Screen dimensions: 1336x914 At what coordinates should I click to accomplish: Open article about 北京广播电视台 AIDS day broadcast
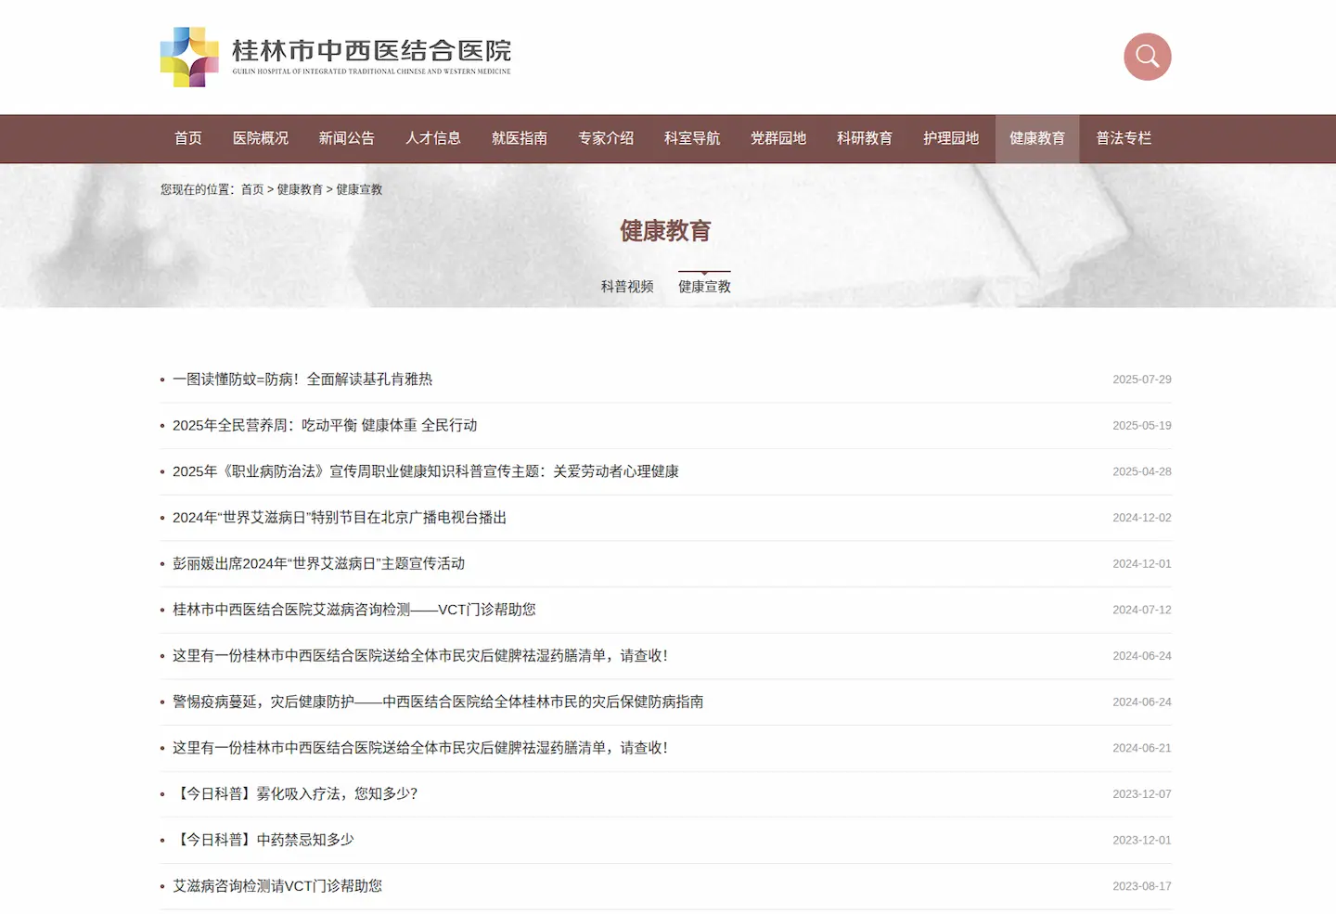340,518
